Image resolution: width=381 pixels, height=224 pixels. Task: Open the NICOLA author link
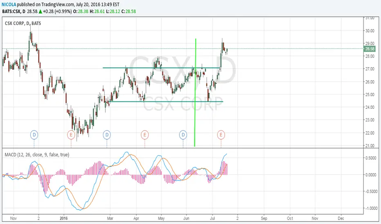[x=9, y=4]
